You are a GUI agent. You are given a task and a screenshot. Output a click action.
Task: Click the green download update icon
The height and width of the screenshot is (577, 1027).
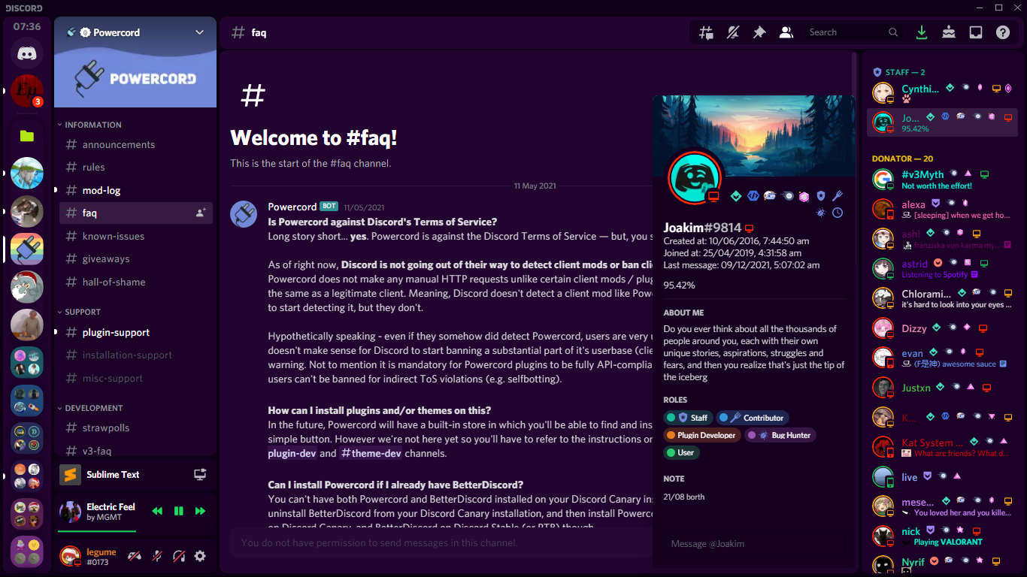click(x=922, y=32)
